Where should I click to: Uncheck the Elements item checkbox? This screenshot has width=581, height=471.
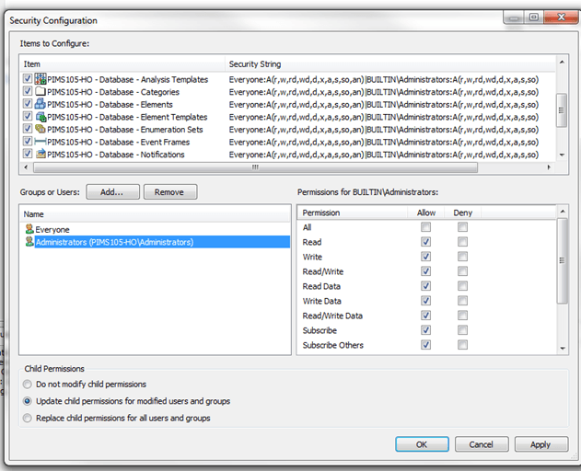coord(28,103)
